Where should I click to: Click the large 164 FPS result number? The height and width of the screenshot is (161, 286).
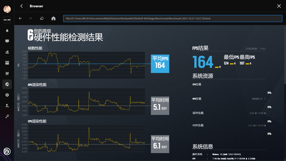(203, 62)
